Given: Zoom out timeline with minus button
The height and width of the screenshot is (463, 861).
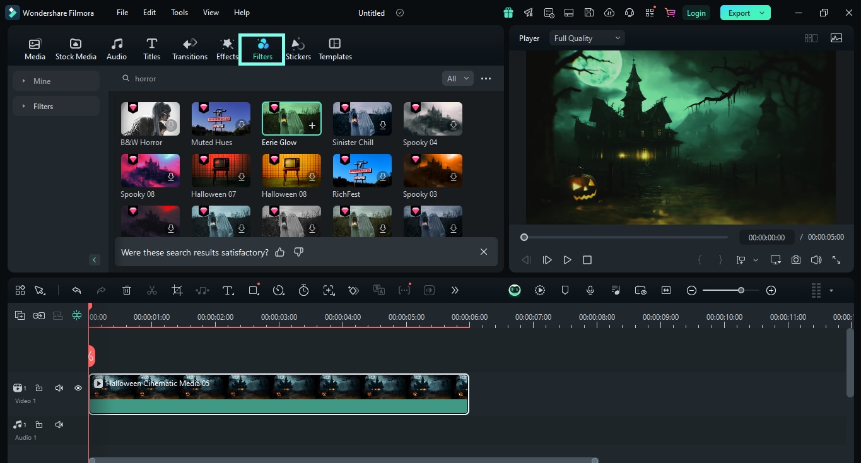Looking at the screenshot, I should click(691, 290).
